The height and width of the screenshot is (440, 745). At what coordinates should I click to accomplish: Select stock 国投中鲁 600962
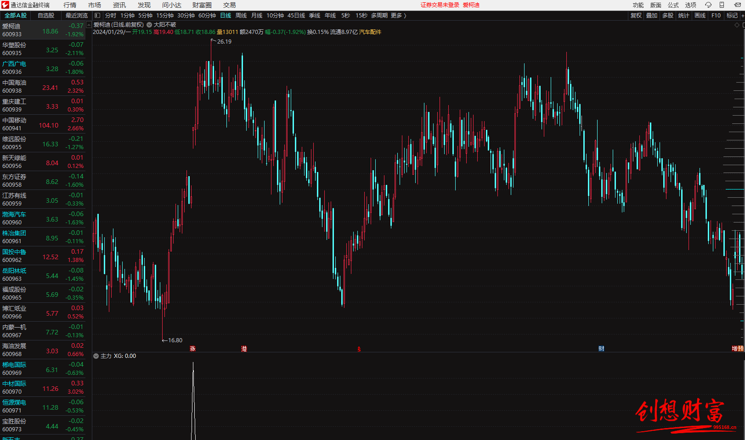[43, 256]
